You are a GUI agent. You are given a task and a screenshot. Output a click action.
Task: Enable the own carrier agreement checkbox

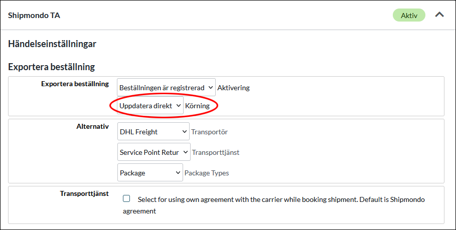point(126,198)
